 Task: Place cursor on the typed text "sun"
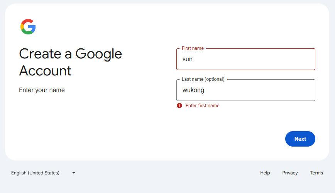tap(188, 59)
